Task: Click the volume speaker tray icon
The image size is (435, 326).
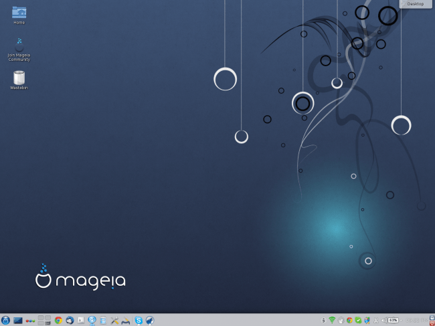Action: (384, 321)
